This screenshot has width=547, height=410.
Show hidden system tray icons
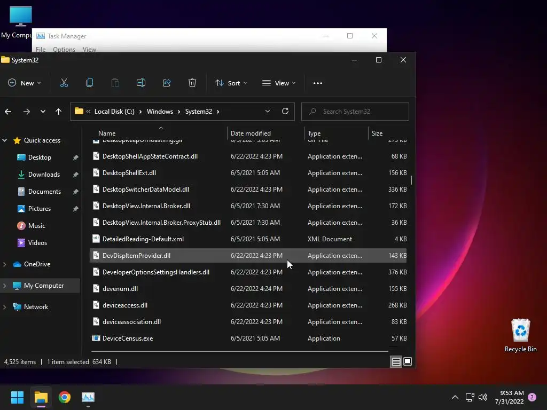tap(455, 397)
